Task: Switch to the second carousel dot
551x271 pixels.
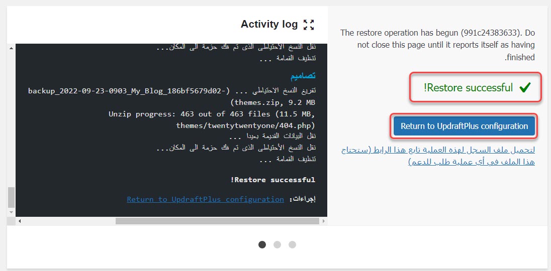Action: [277, 244]
